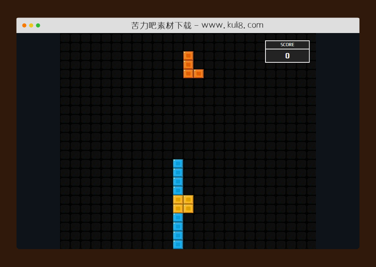Click the cyan block directly above yellow square
Viewport: 376px width, 267px height.
point(178,190)
